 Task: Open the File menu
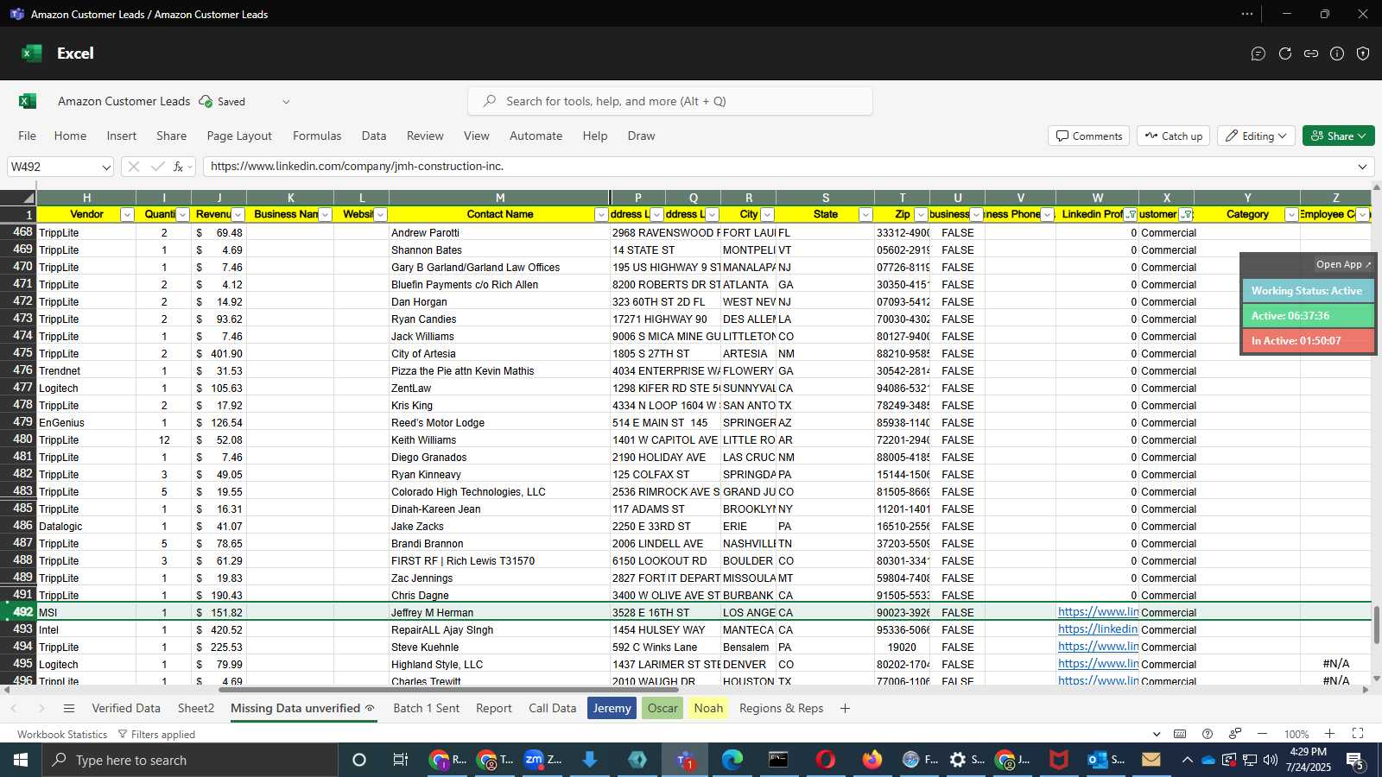(28, 136)
